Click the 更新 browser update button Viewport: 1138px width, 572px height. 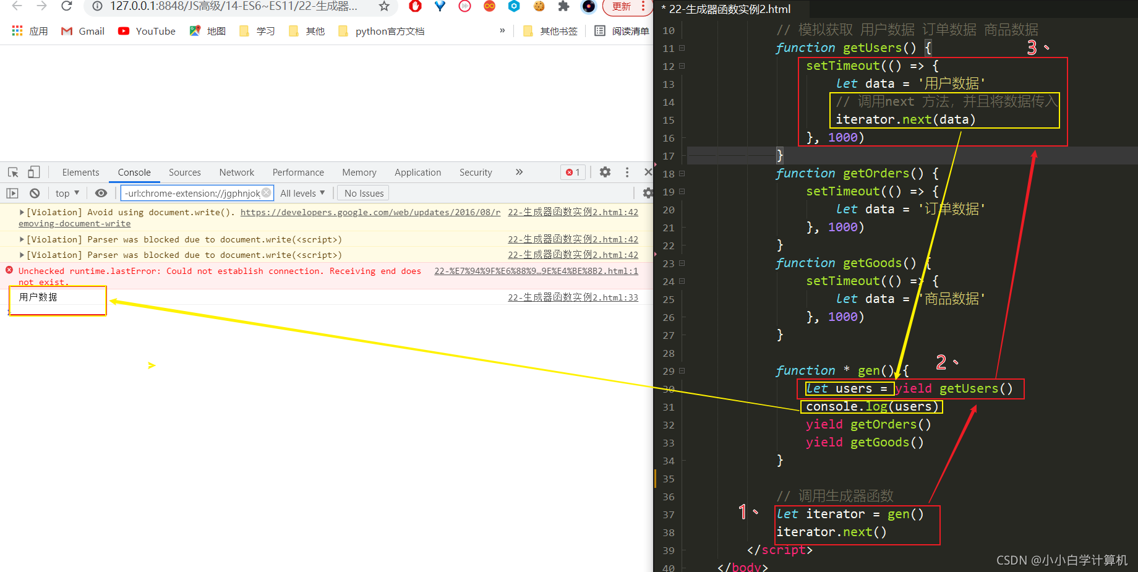click(620, 7)
